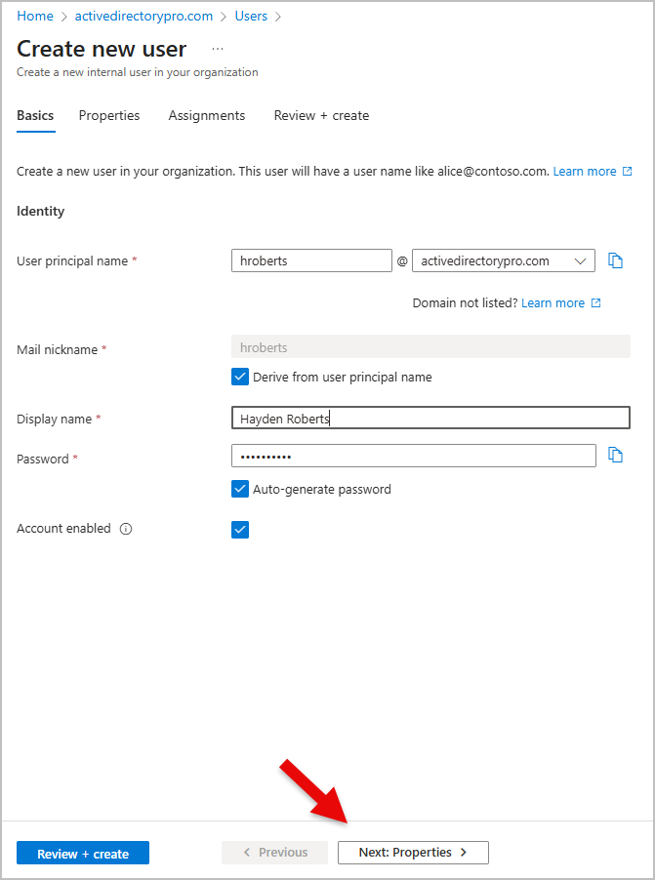Click the chevron after Users in the breadcrumb

click(276, 16)
